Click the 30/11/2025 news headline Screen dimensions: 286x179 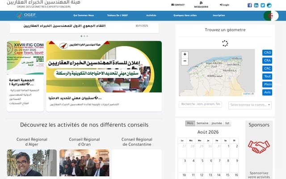[x=64, y=26]
